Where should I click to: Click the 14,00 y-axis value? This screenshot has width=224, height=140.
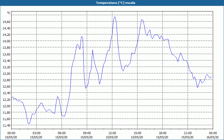[6, 41]
